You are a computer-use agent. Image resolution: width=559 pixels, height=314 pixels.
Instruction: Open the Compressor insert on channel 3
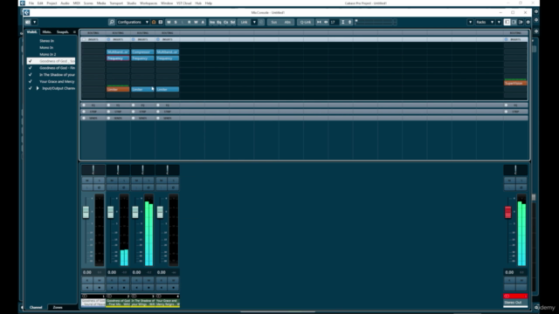point(142,52)
